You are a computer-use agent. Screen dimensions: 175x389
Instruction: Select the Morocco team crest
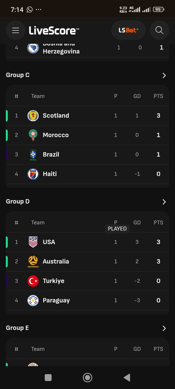click(33, 135)
